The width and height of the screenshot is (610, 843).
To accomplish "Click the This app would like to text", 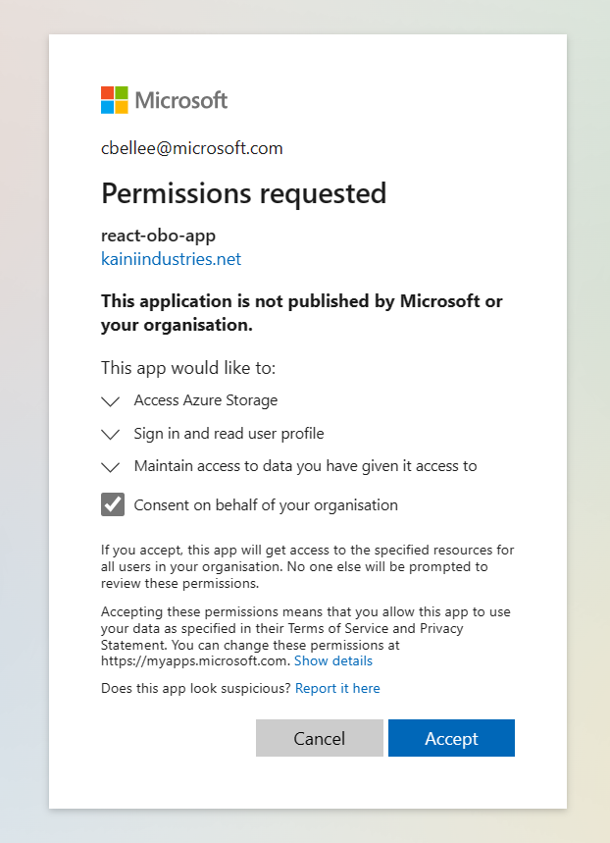I will [188, 368].
